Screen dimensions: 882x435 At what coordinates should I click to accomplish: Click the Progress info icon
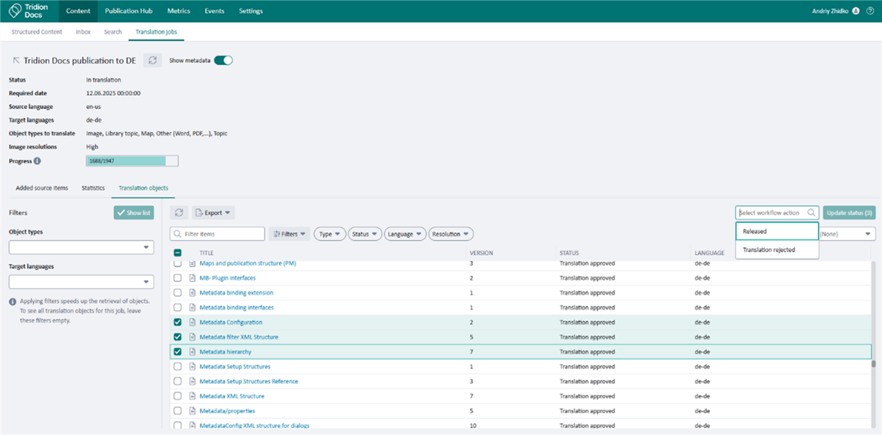coord(37,161)
